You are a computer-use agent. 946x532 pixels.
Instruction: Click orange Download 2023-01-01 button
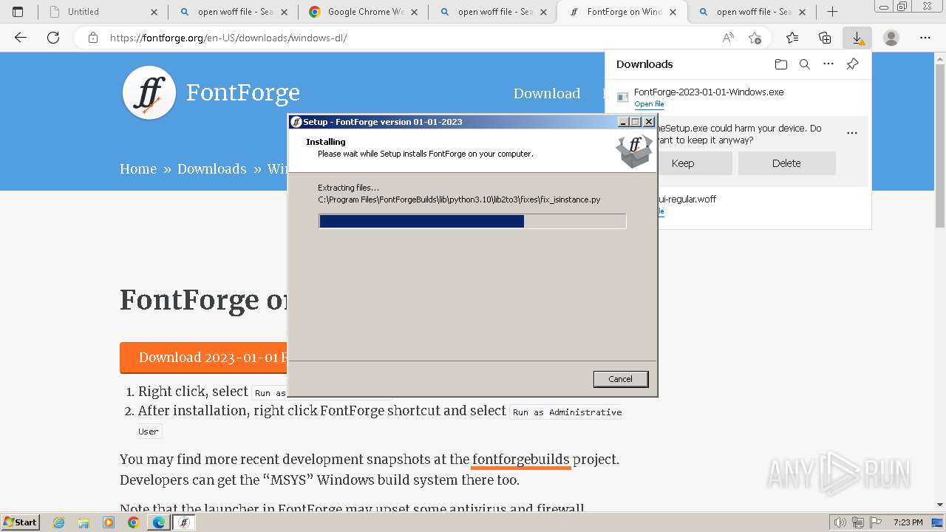[x=203, y=358]
